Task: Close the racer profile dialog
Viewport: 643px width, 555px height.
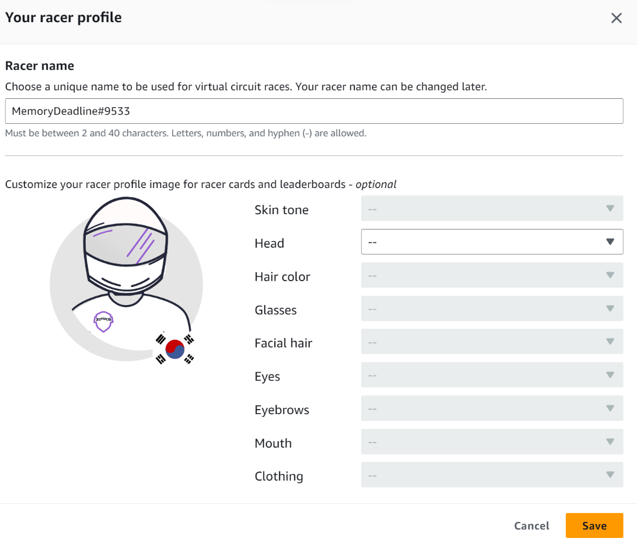Action: [x=616, y=18]
